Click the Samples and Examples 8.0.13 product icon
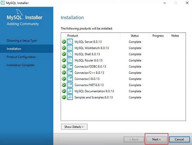Image resolution: width=192 pixels, height=145 pixels. (x=70, y=97)
